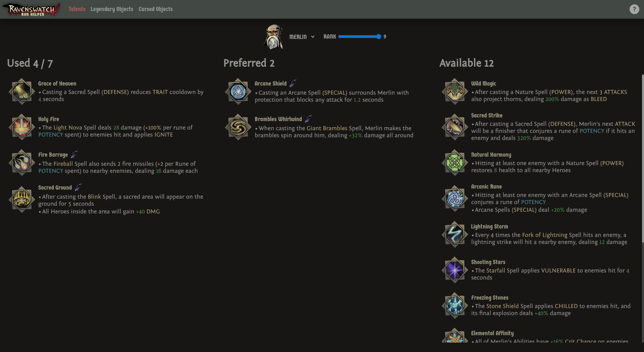Click the Natural Harmony talent name

(491, 155)
